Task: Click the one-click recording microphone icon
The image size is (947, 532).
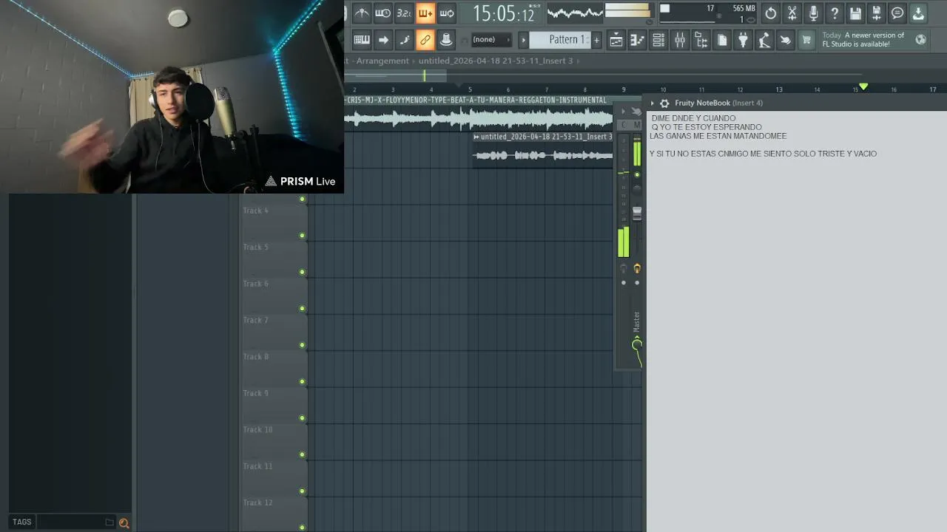Action: 813,13
